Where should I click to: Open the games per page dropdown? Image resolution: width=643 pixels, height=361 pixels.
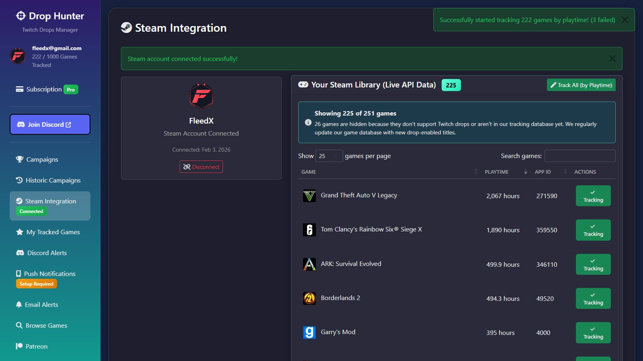[329, 156]
